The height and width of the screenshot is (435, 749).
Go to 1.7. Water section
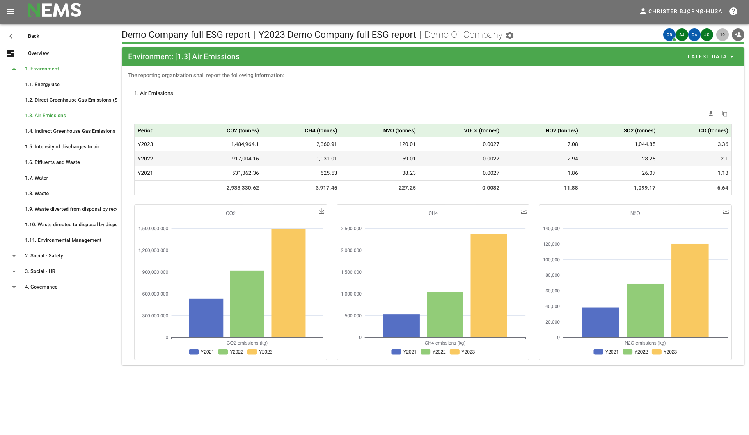pyautogui.click(x=36, y=178)
